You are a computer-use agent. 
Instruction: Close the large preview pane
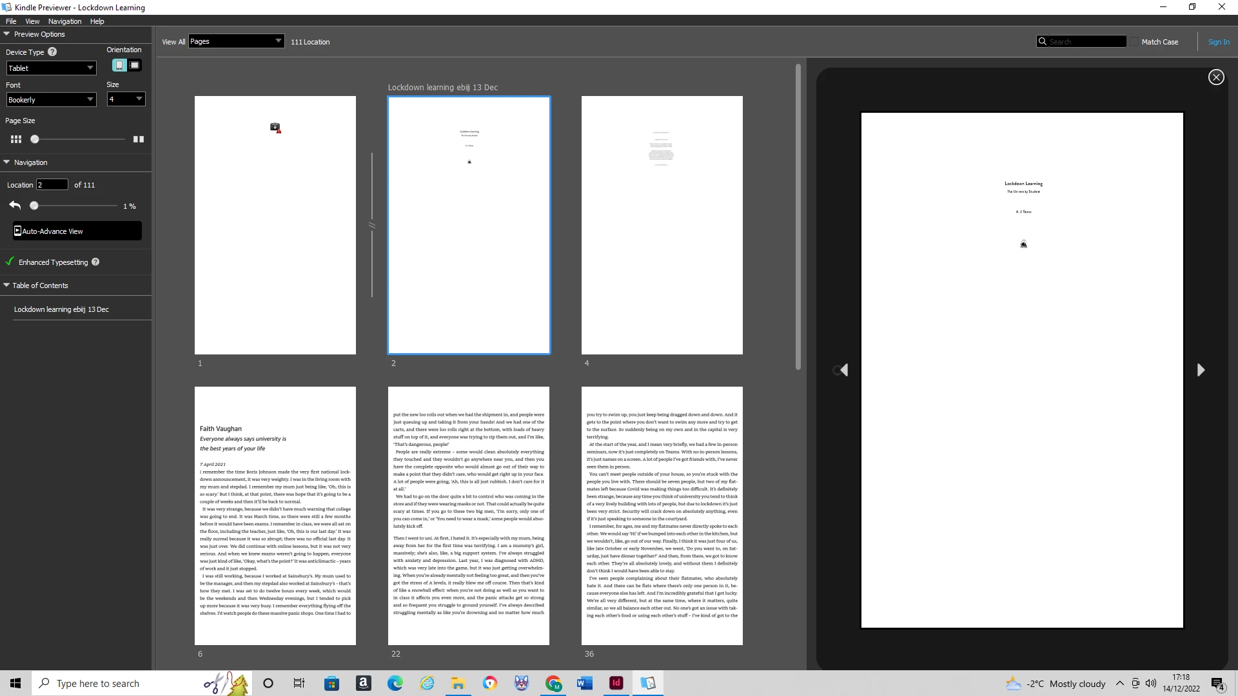coord(1216,77)
